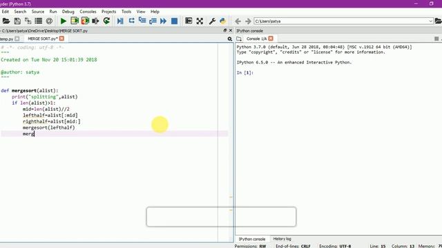Click the '@author: satya' line
The width and height of the screenshot is (442, 248).
(20, 72)
